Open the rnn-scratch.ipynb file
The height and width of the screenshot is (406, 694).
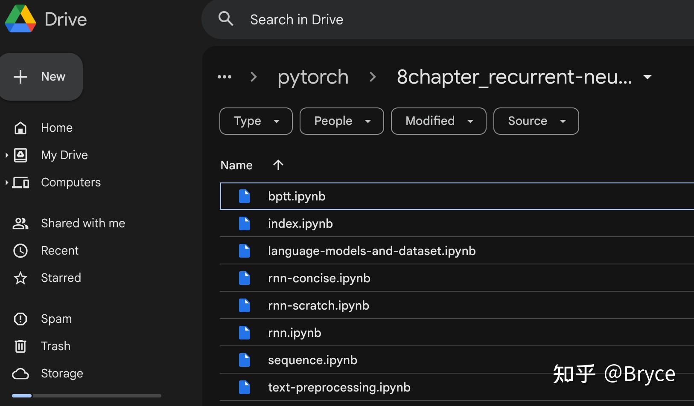pos(318,305)
